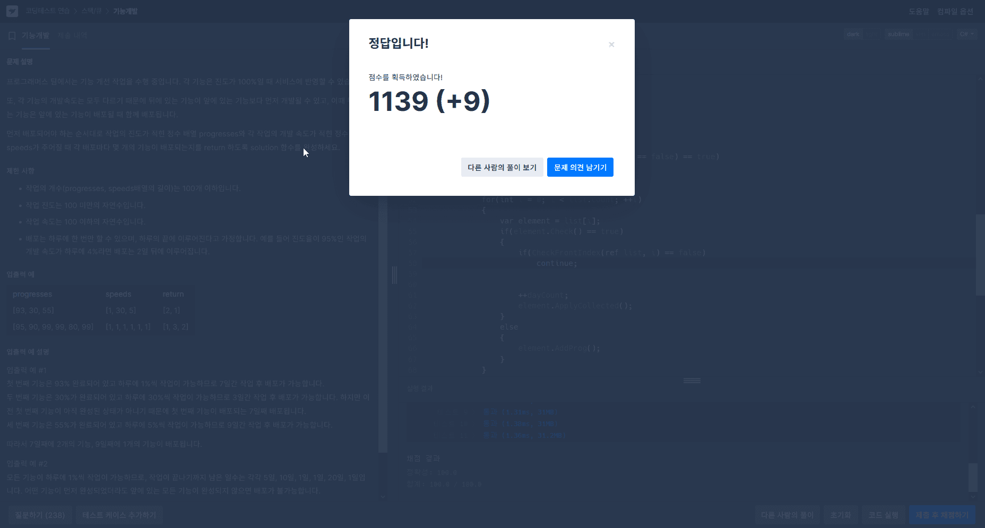Click the [93, 30, 55] progresses cell
985x528 pixels.
click(x=33, y=310)
